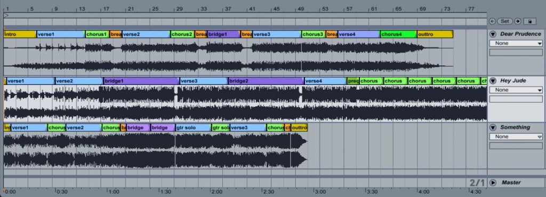This screenshot has width=546, height=197.
Task: Select the bridge2 clip in Hey Jude
Action: [x=266, y=81]
